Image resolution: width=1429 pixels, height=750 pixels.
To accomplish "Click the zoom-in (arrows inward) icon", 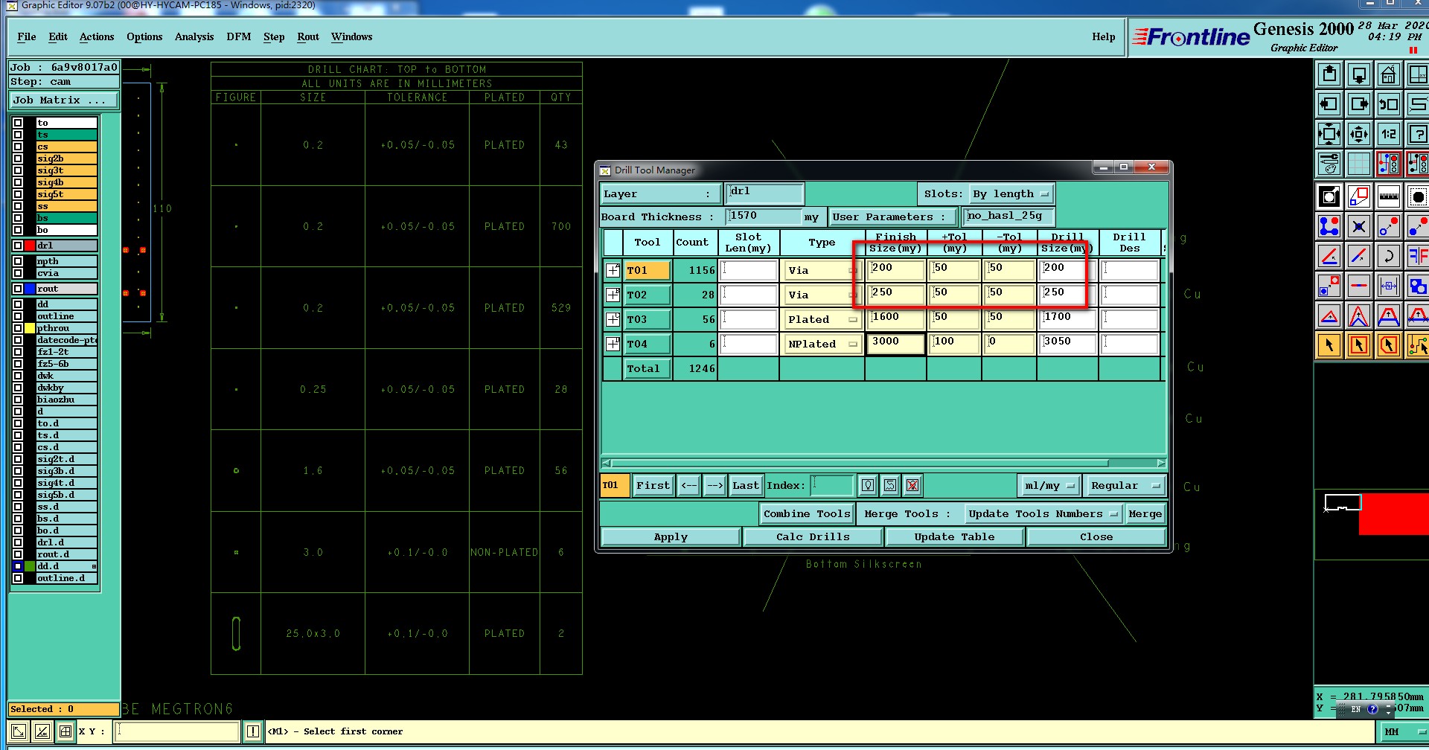I will 1329,134.
